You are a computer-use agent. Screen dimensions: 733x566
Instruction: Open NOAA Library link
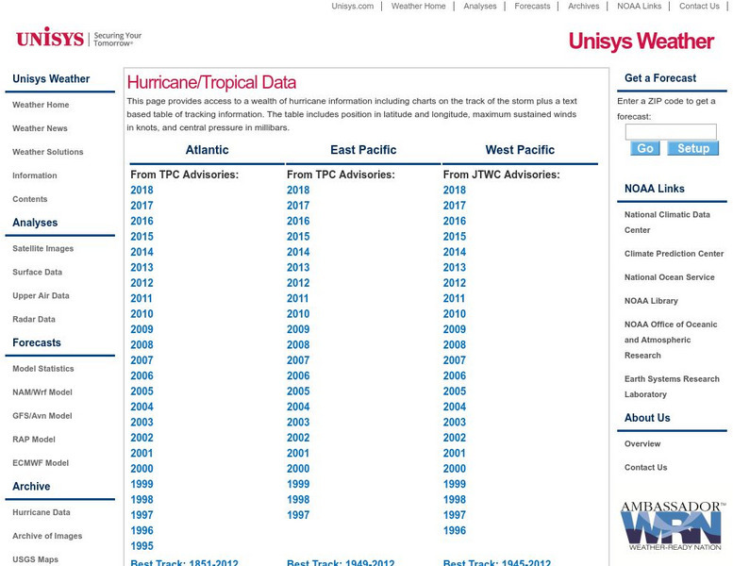pos(651,301)
